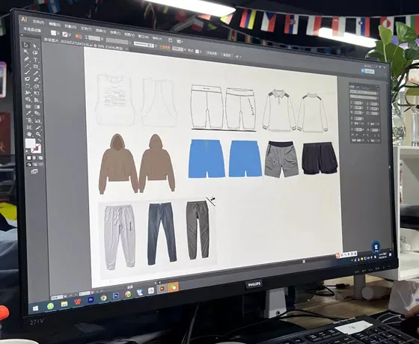Open the Windows Start button

[x=36, y=309]
